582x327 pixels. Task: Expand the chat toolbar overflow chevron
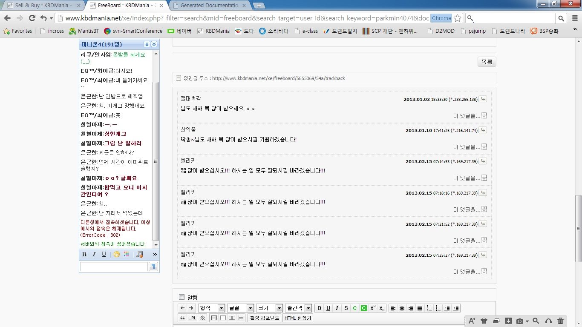click(155, 254)
